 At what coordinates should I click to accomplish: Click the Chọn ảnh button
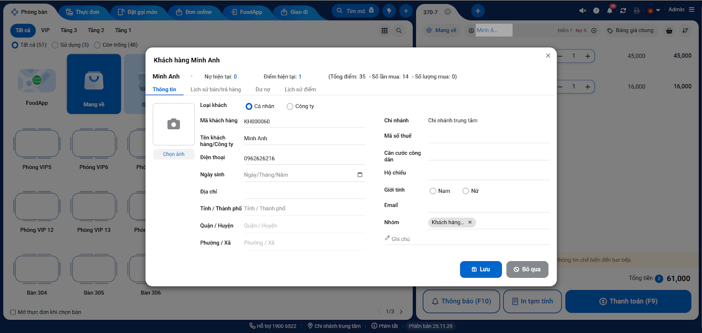click(x=174, y=154)
